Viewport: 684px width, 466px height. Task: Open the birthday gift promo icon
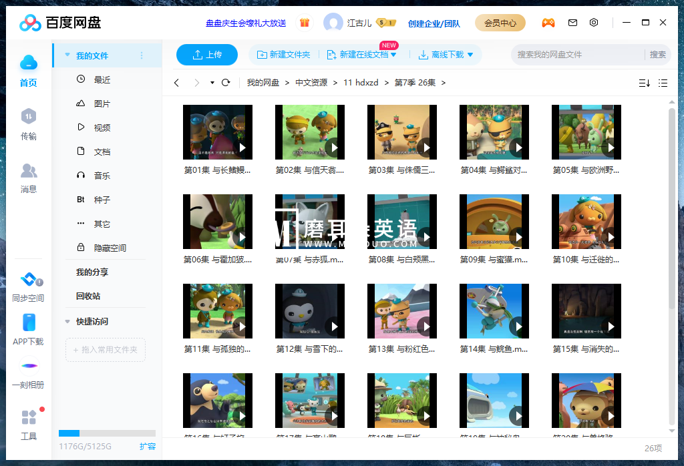point(305,22)
